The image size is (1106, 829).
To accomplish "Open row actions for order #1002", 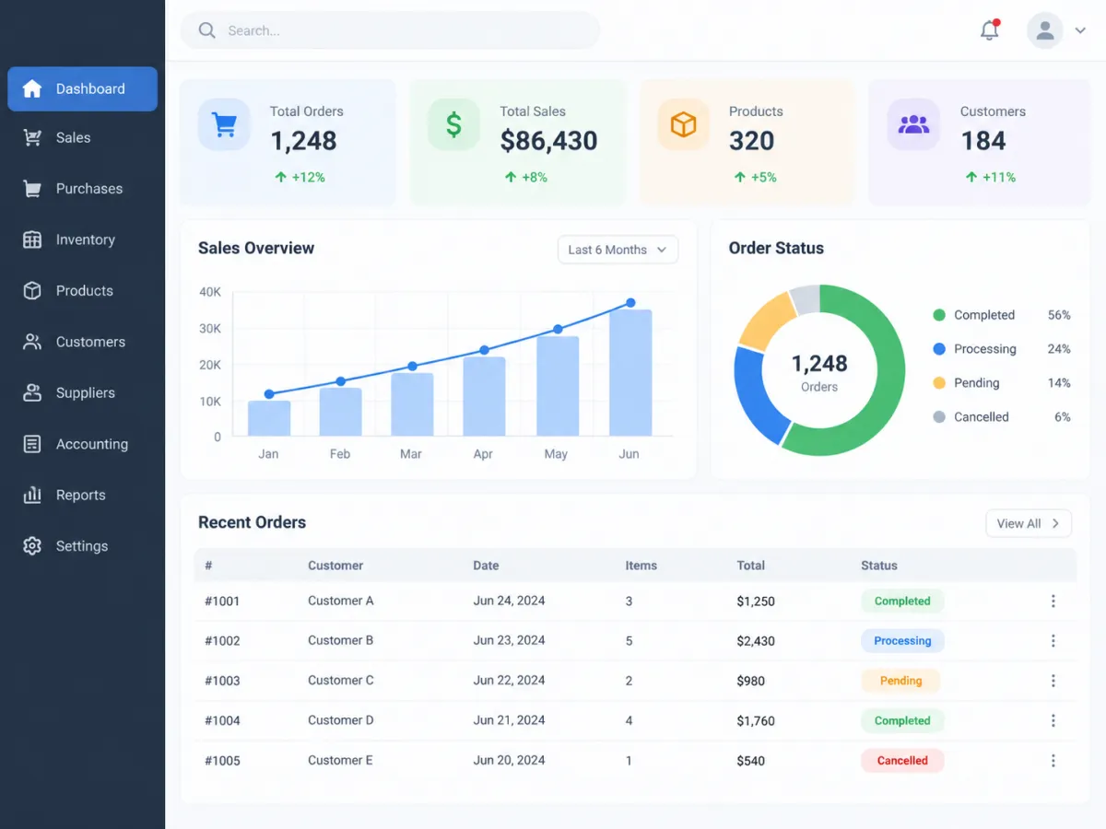I will pos(1053,641).
